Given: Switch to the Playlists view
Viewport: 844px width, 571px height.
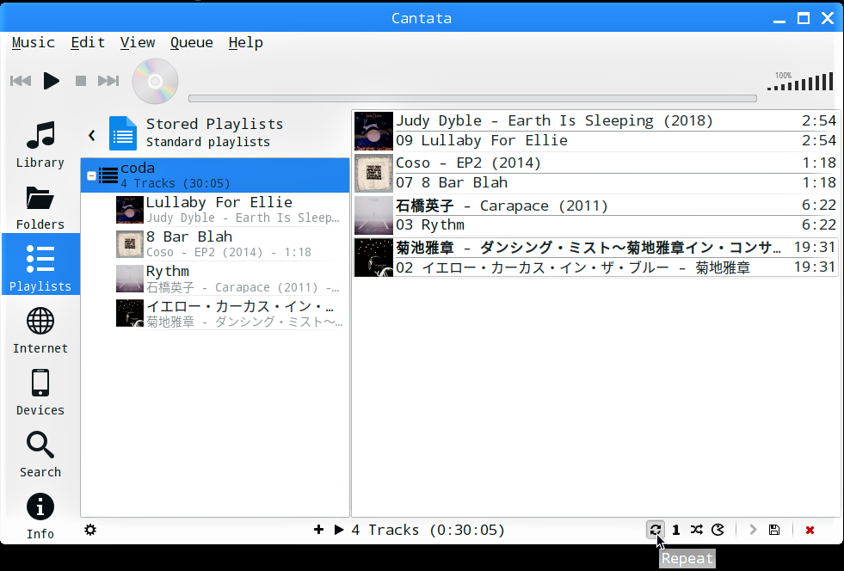Looking at the screenshot, I should (x=40, y=264).
